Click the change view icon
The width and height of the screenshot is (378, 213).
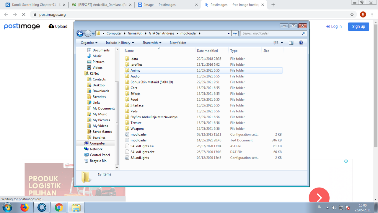[x=276, y=43]
